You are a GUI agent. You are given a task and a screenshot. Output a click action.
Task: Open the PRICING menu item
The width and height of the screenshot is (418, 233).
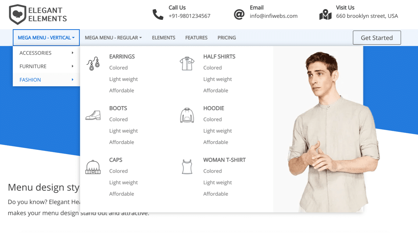(226, 37)
